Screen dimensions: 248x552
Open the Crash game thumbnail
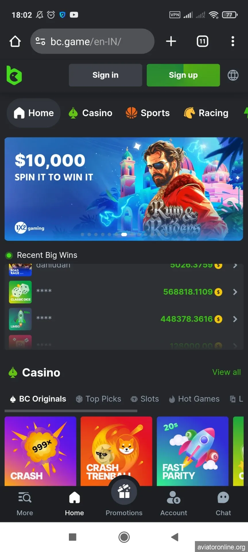[x=40, y=451]
